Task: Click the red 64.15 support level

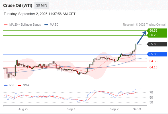Action: [x=153, y=67]
